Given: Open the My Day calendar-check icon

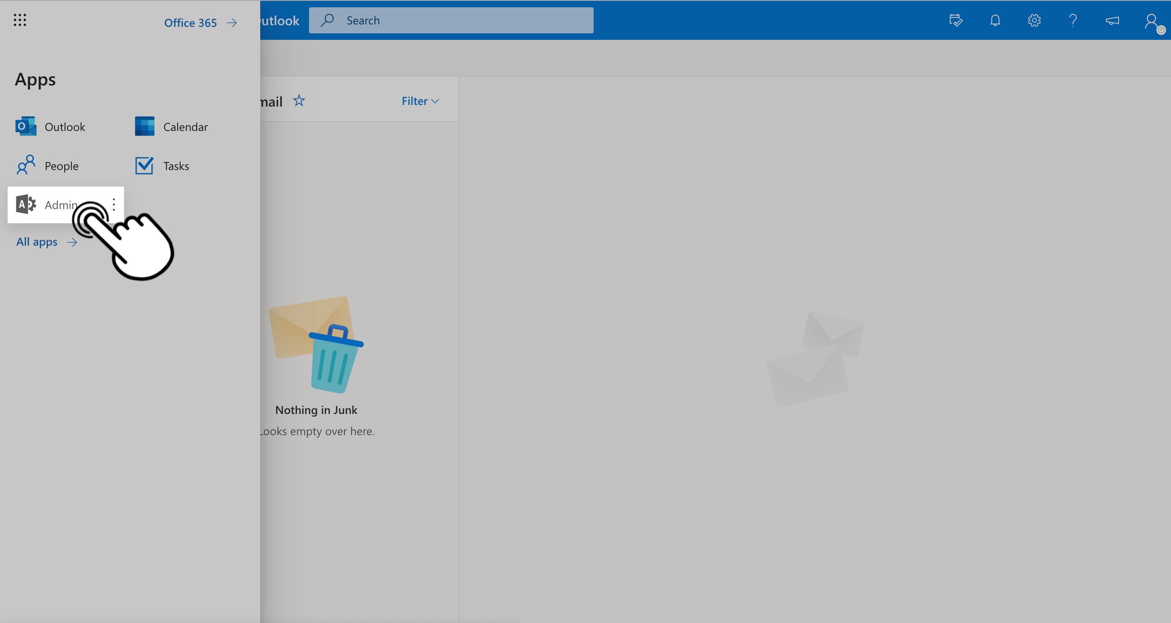Looking at the screenshot, I should [956, 20].
